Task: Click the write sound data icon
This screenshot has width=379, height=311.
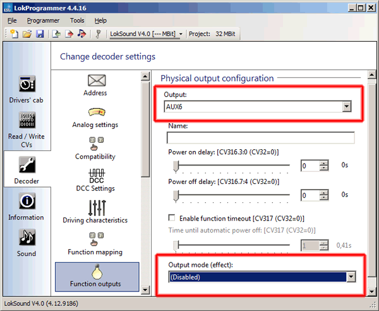Action: click(x=81, y=34)
